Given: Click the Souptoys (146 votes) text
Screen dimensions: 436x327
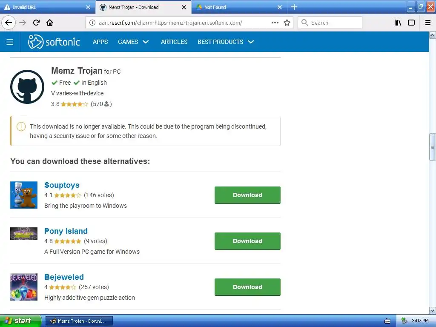Looking at the screenshot, I should tap(99, 195).
